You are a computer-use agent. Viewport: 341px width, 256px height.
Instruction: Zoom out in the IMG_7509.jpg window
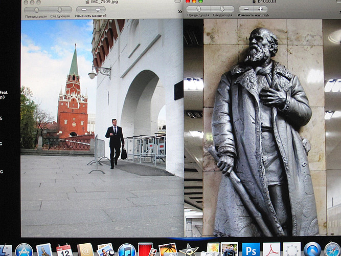click(84, 9)
